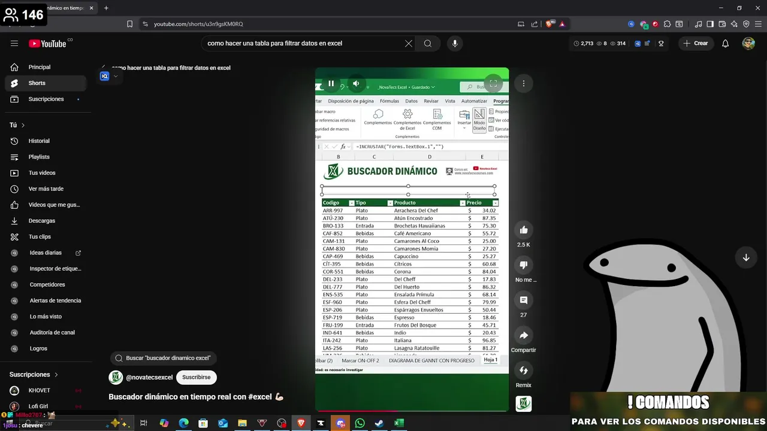Open a new browser tab
The image size is (767, 431).
[106, 8]
